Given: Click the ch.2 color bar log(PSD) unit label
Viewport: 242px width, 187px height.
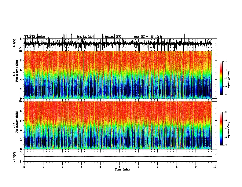Looking at the screenshot, I should click(229, 130).
